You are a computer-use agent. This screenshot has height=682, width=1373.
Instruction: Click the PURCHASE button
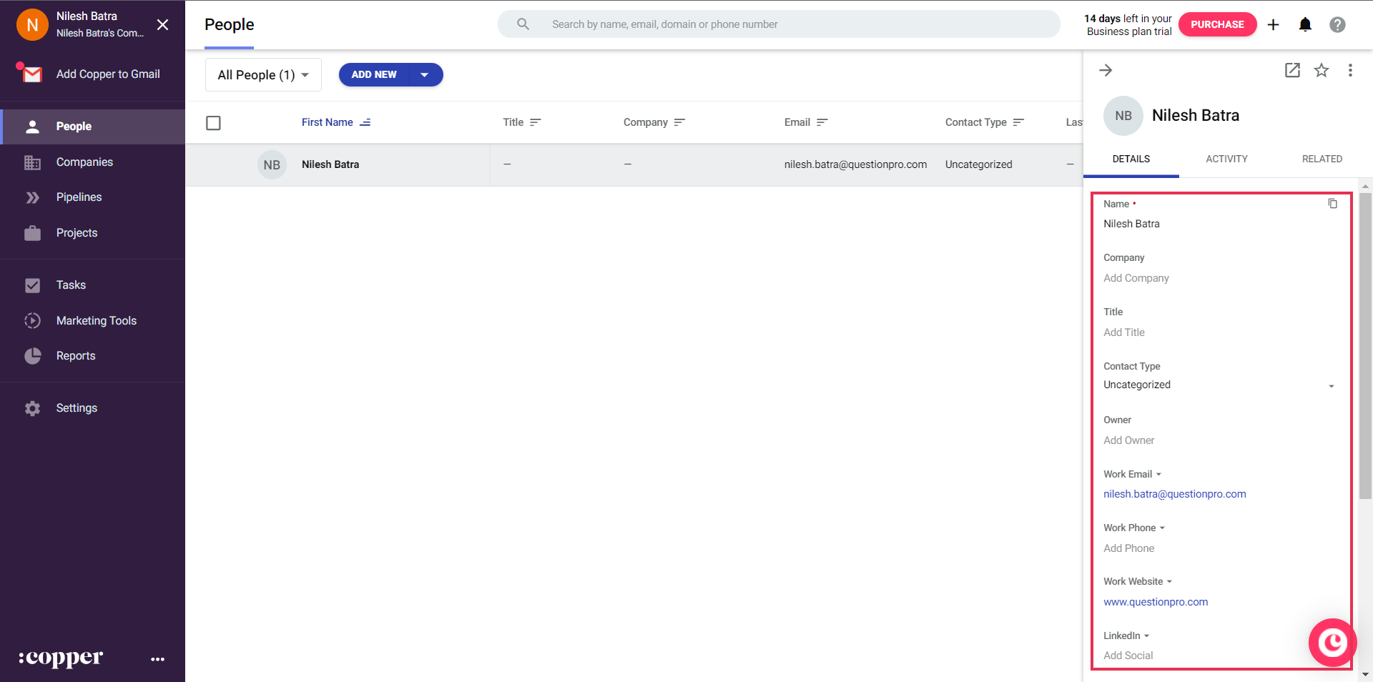pos(1217,24)
